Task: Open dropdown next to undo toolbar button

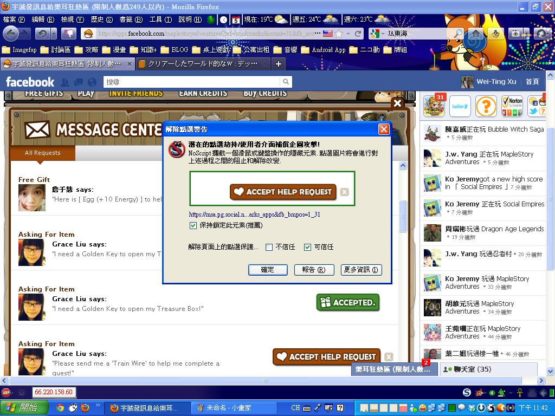Action: click(x=54, y=34)
